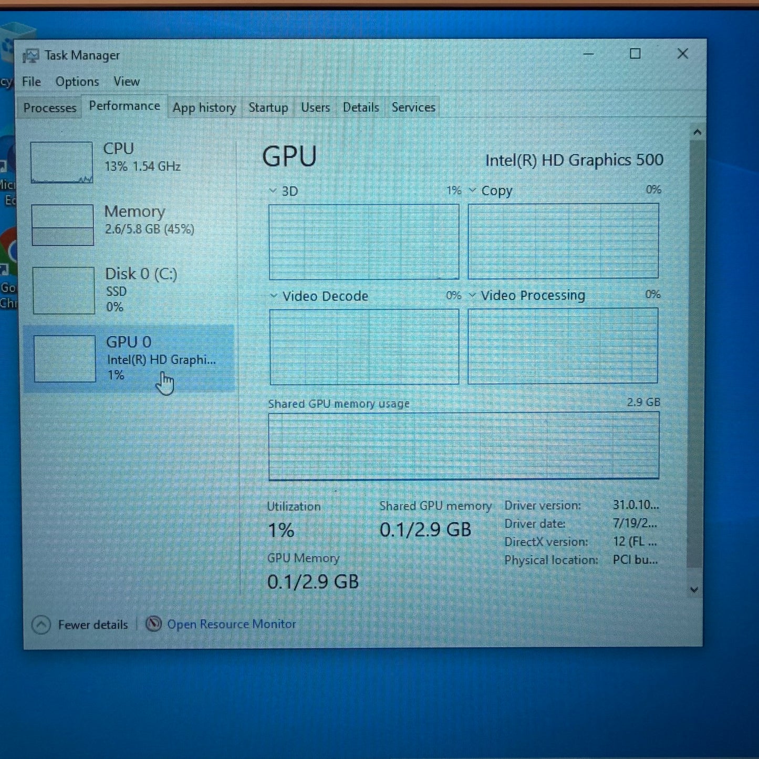Click the Copy engine usage graph

563,241
